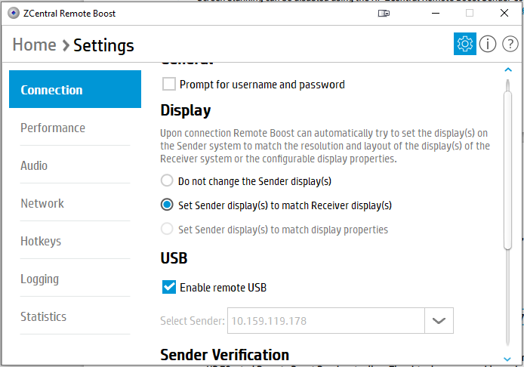Click the USB section heading

[x=174, y=258]
